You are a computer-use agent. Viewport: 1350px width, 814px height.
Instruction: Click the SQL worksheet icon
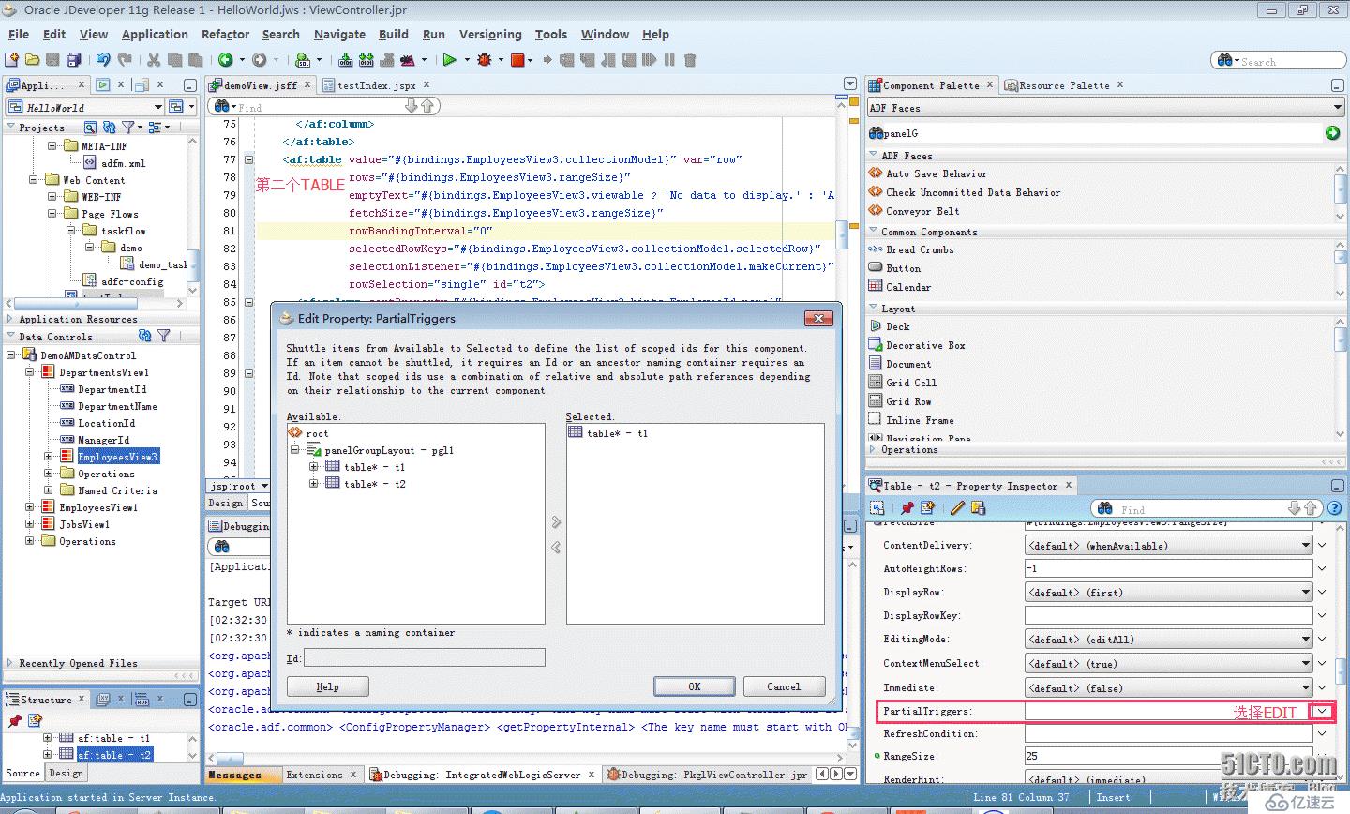303,59
